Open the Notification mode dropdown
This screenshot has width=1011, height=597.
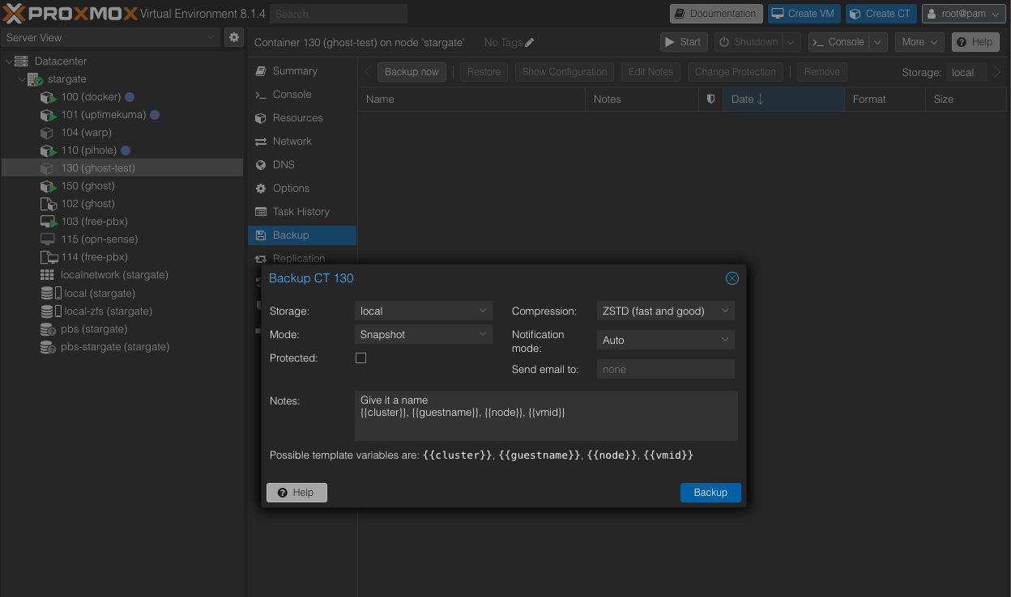[665, 341]
